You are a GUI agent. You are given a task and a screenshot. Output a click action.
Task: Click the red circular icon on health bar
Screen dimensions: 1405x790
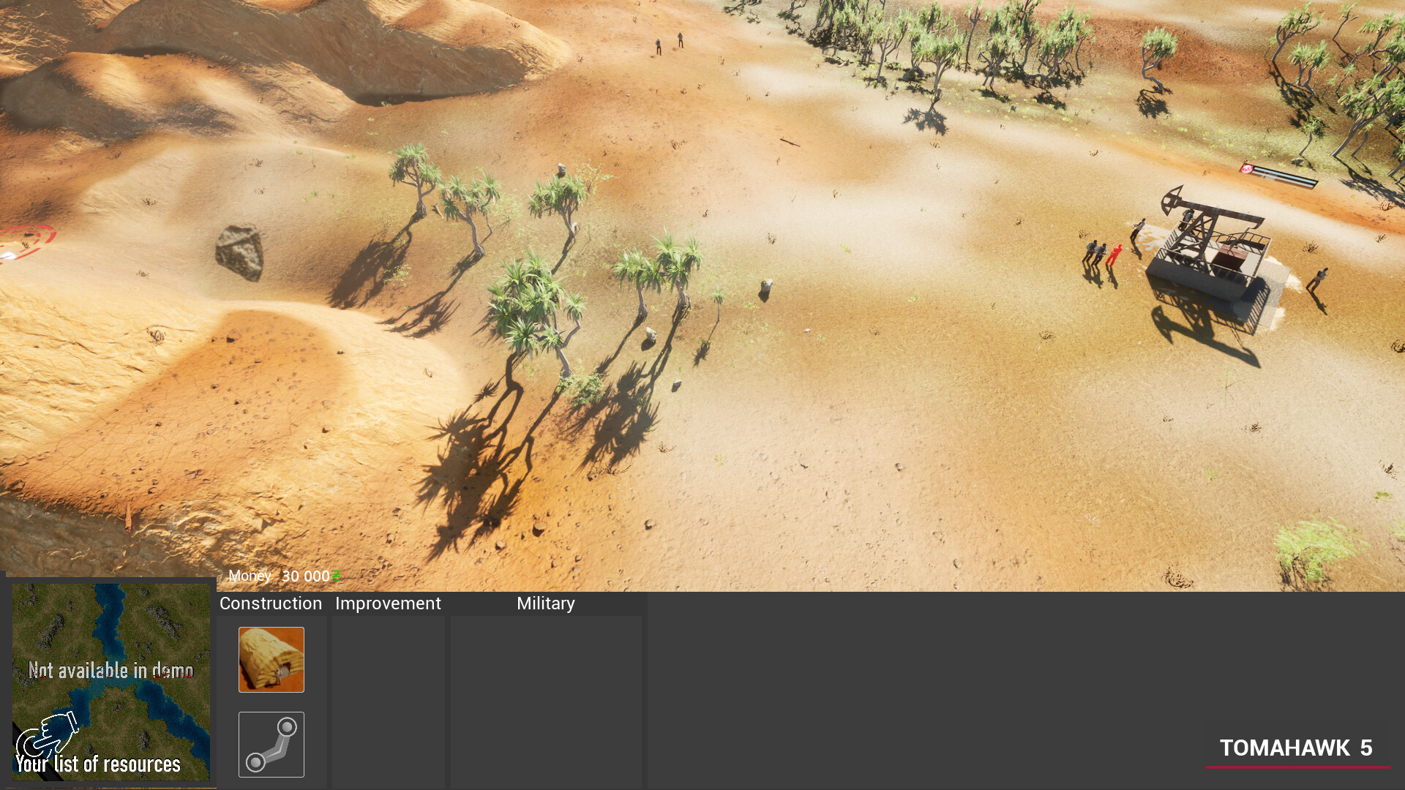[1245, 169]
